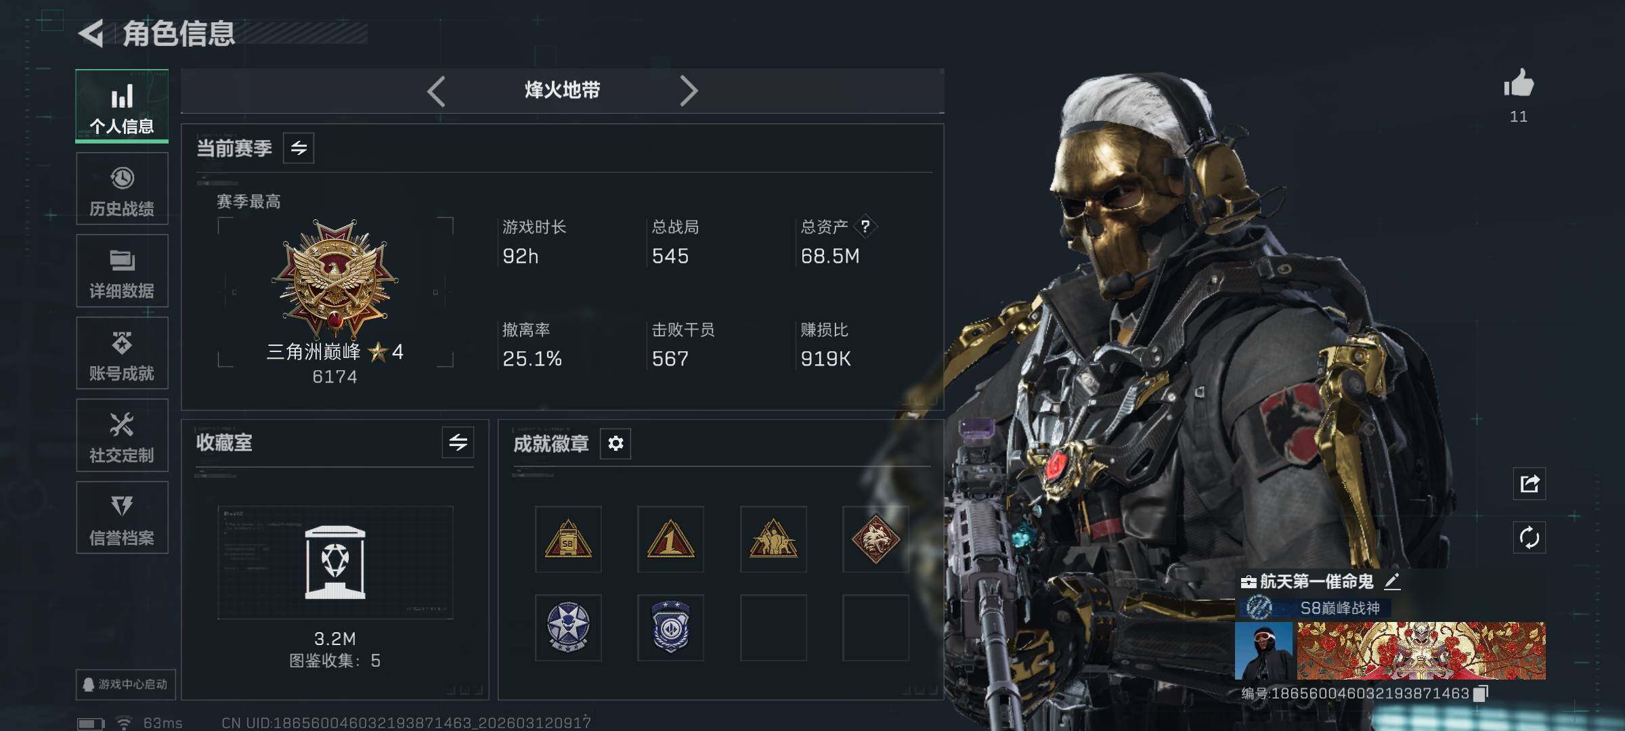Open the 信誉档案 section
The image size is (1625, 731).
[x=122, y=518]
